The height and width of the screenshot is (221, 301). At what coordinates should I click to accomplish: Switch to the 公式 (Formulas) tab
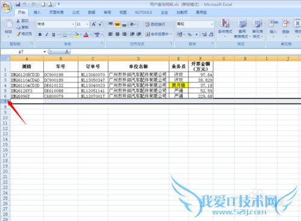[x=76, y=13]
